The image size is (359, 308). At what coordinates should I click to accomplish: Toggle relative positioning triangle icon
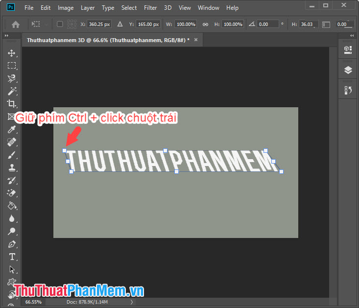coord(120,24)
